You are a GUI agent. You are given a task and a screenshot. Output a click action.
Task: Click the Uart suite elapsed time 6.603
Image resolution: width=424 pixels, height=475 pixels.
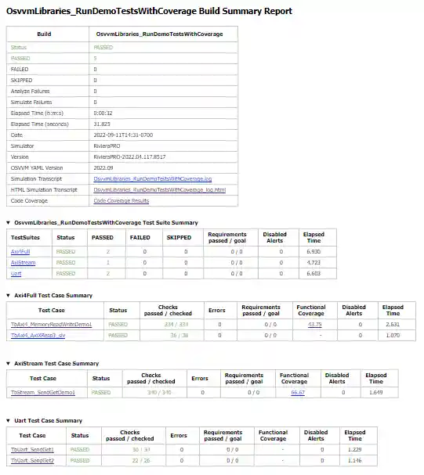(313, 273)
